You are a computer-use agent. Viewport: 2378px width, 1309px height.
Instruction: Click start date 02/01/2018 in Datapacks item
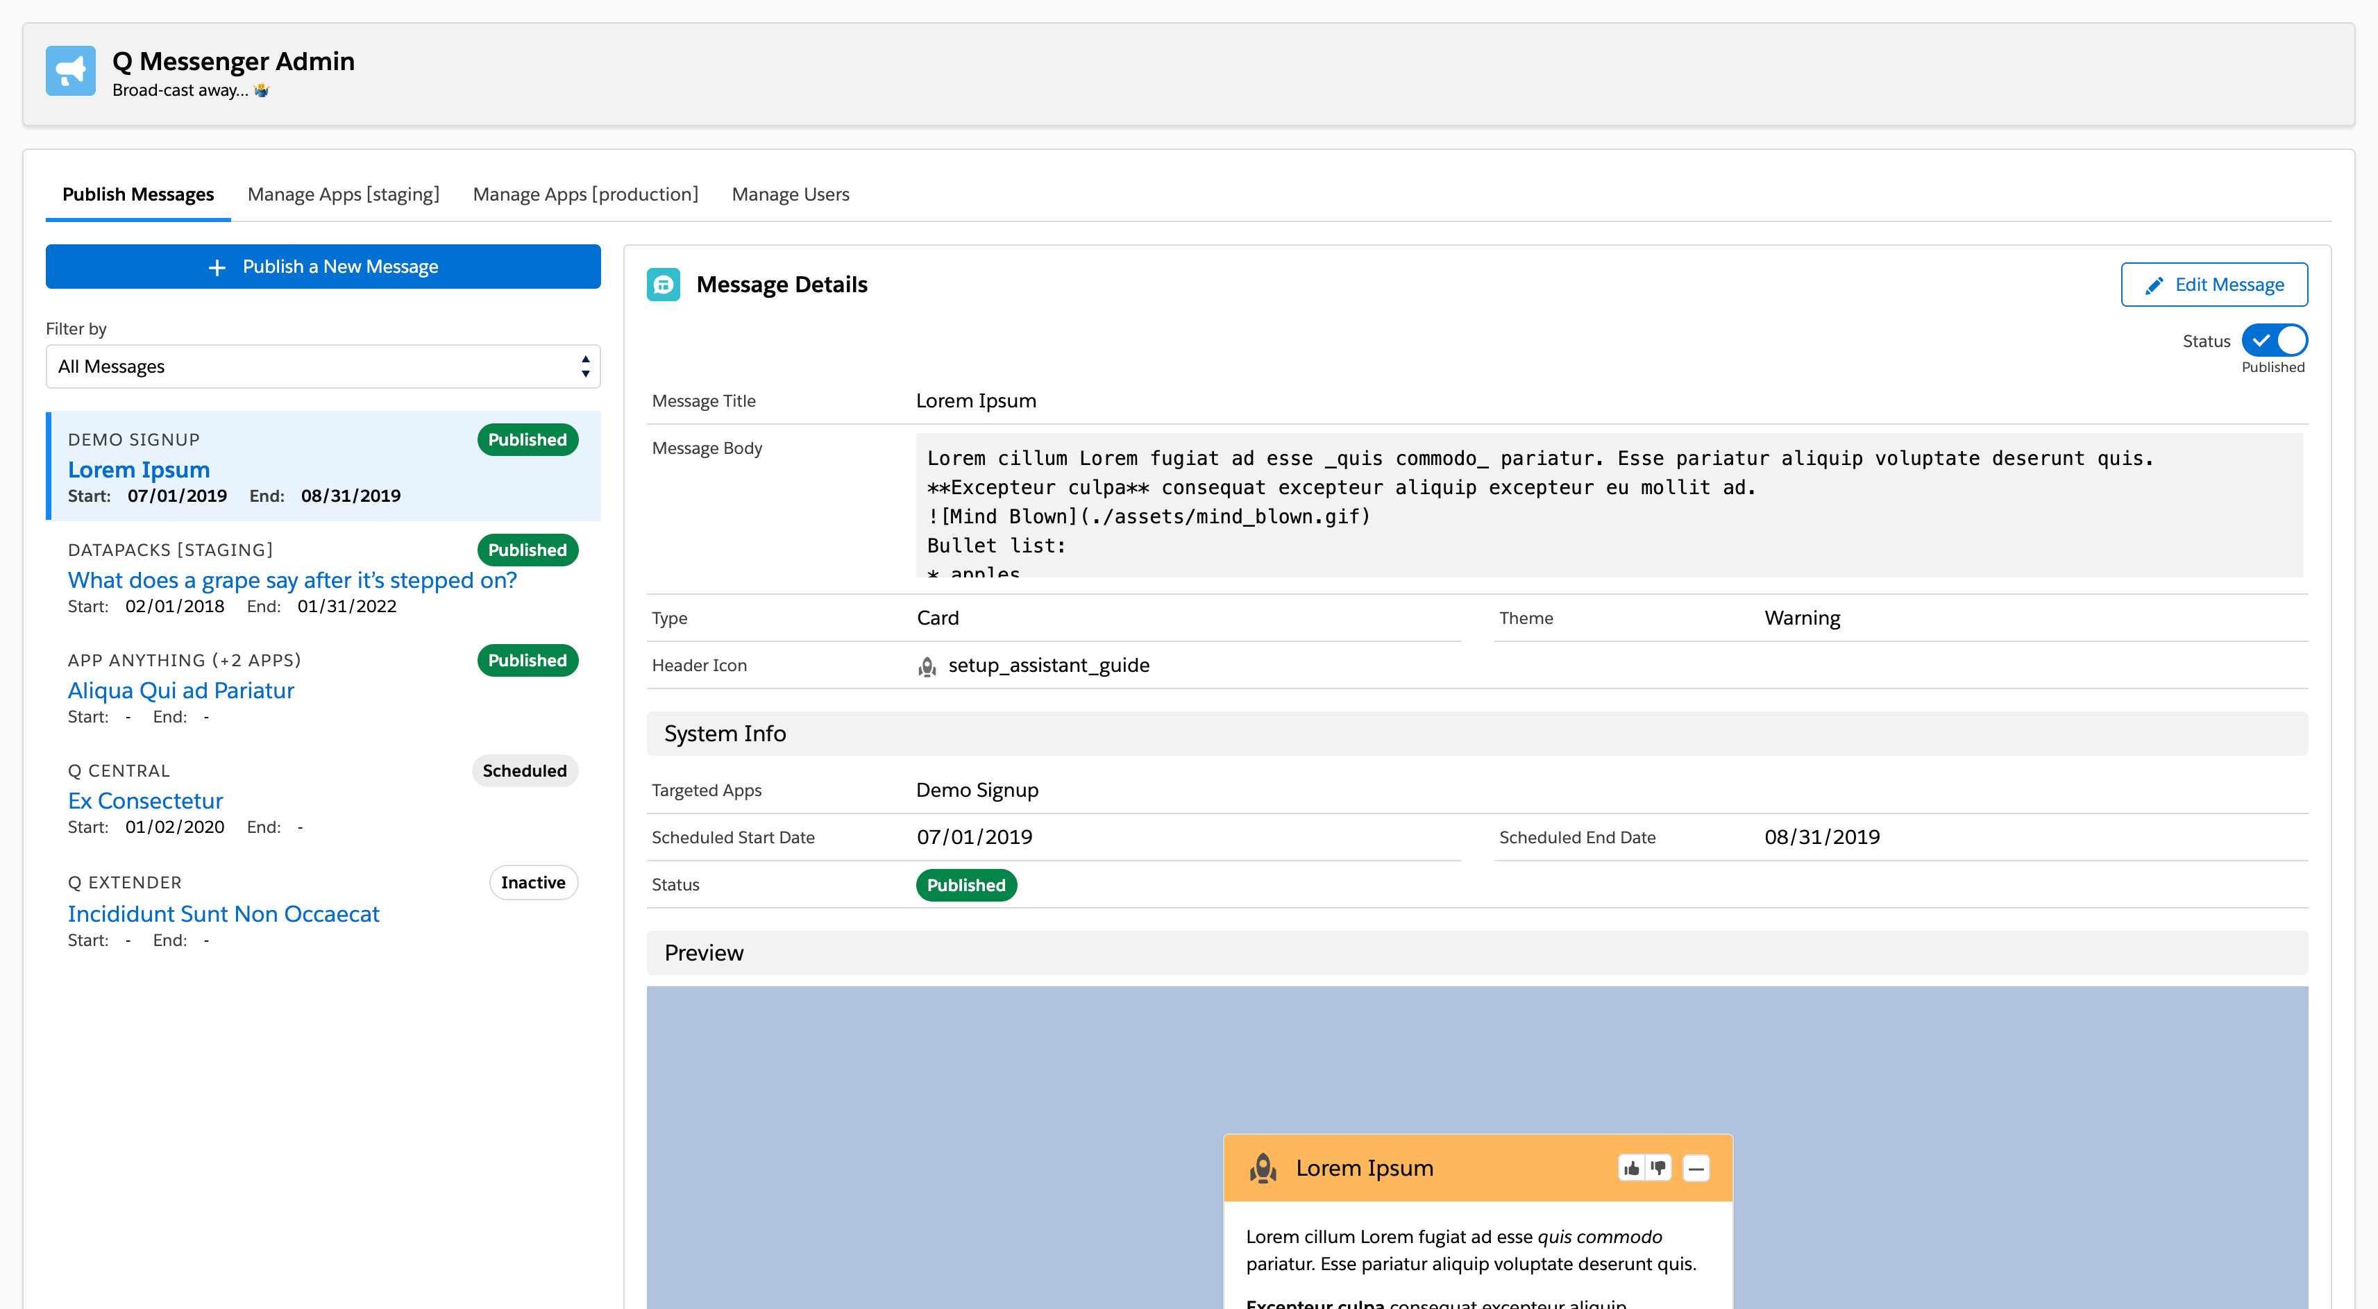[176, 607]
